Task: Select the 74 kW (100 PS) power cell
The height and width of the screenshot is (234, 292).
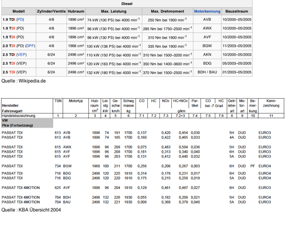Action: click(x=113, y=20)
